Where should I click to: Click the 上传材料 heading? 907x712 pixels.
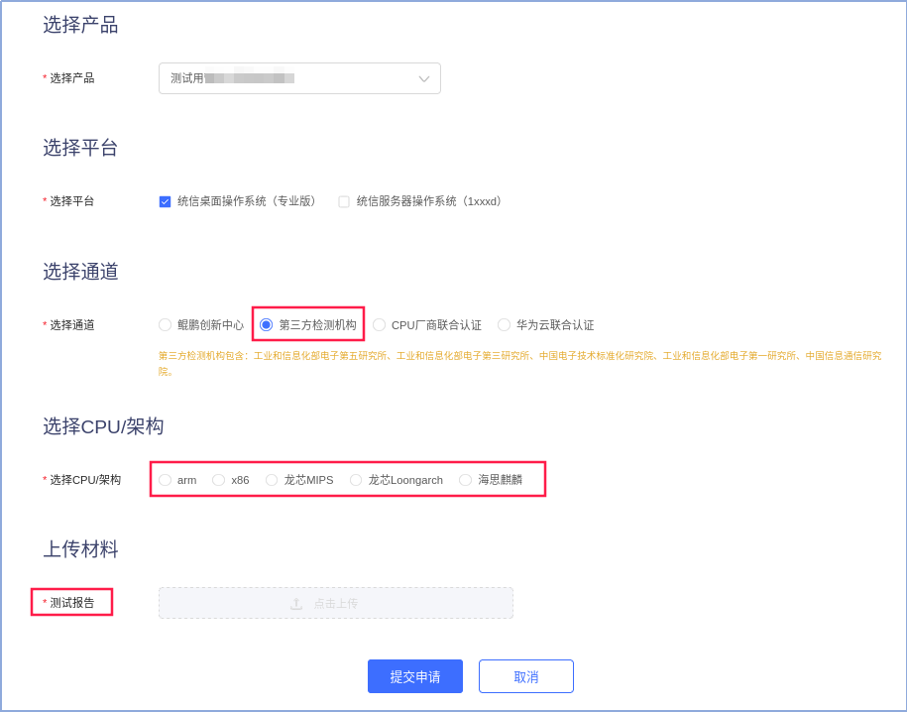[x=80, y=548]
